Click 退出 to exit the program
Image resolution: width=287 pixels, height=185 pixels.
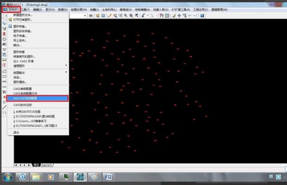coord(17,132)
